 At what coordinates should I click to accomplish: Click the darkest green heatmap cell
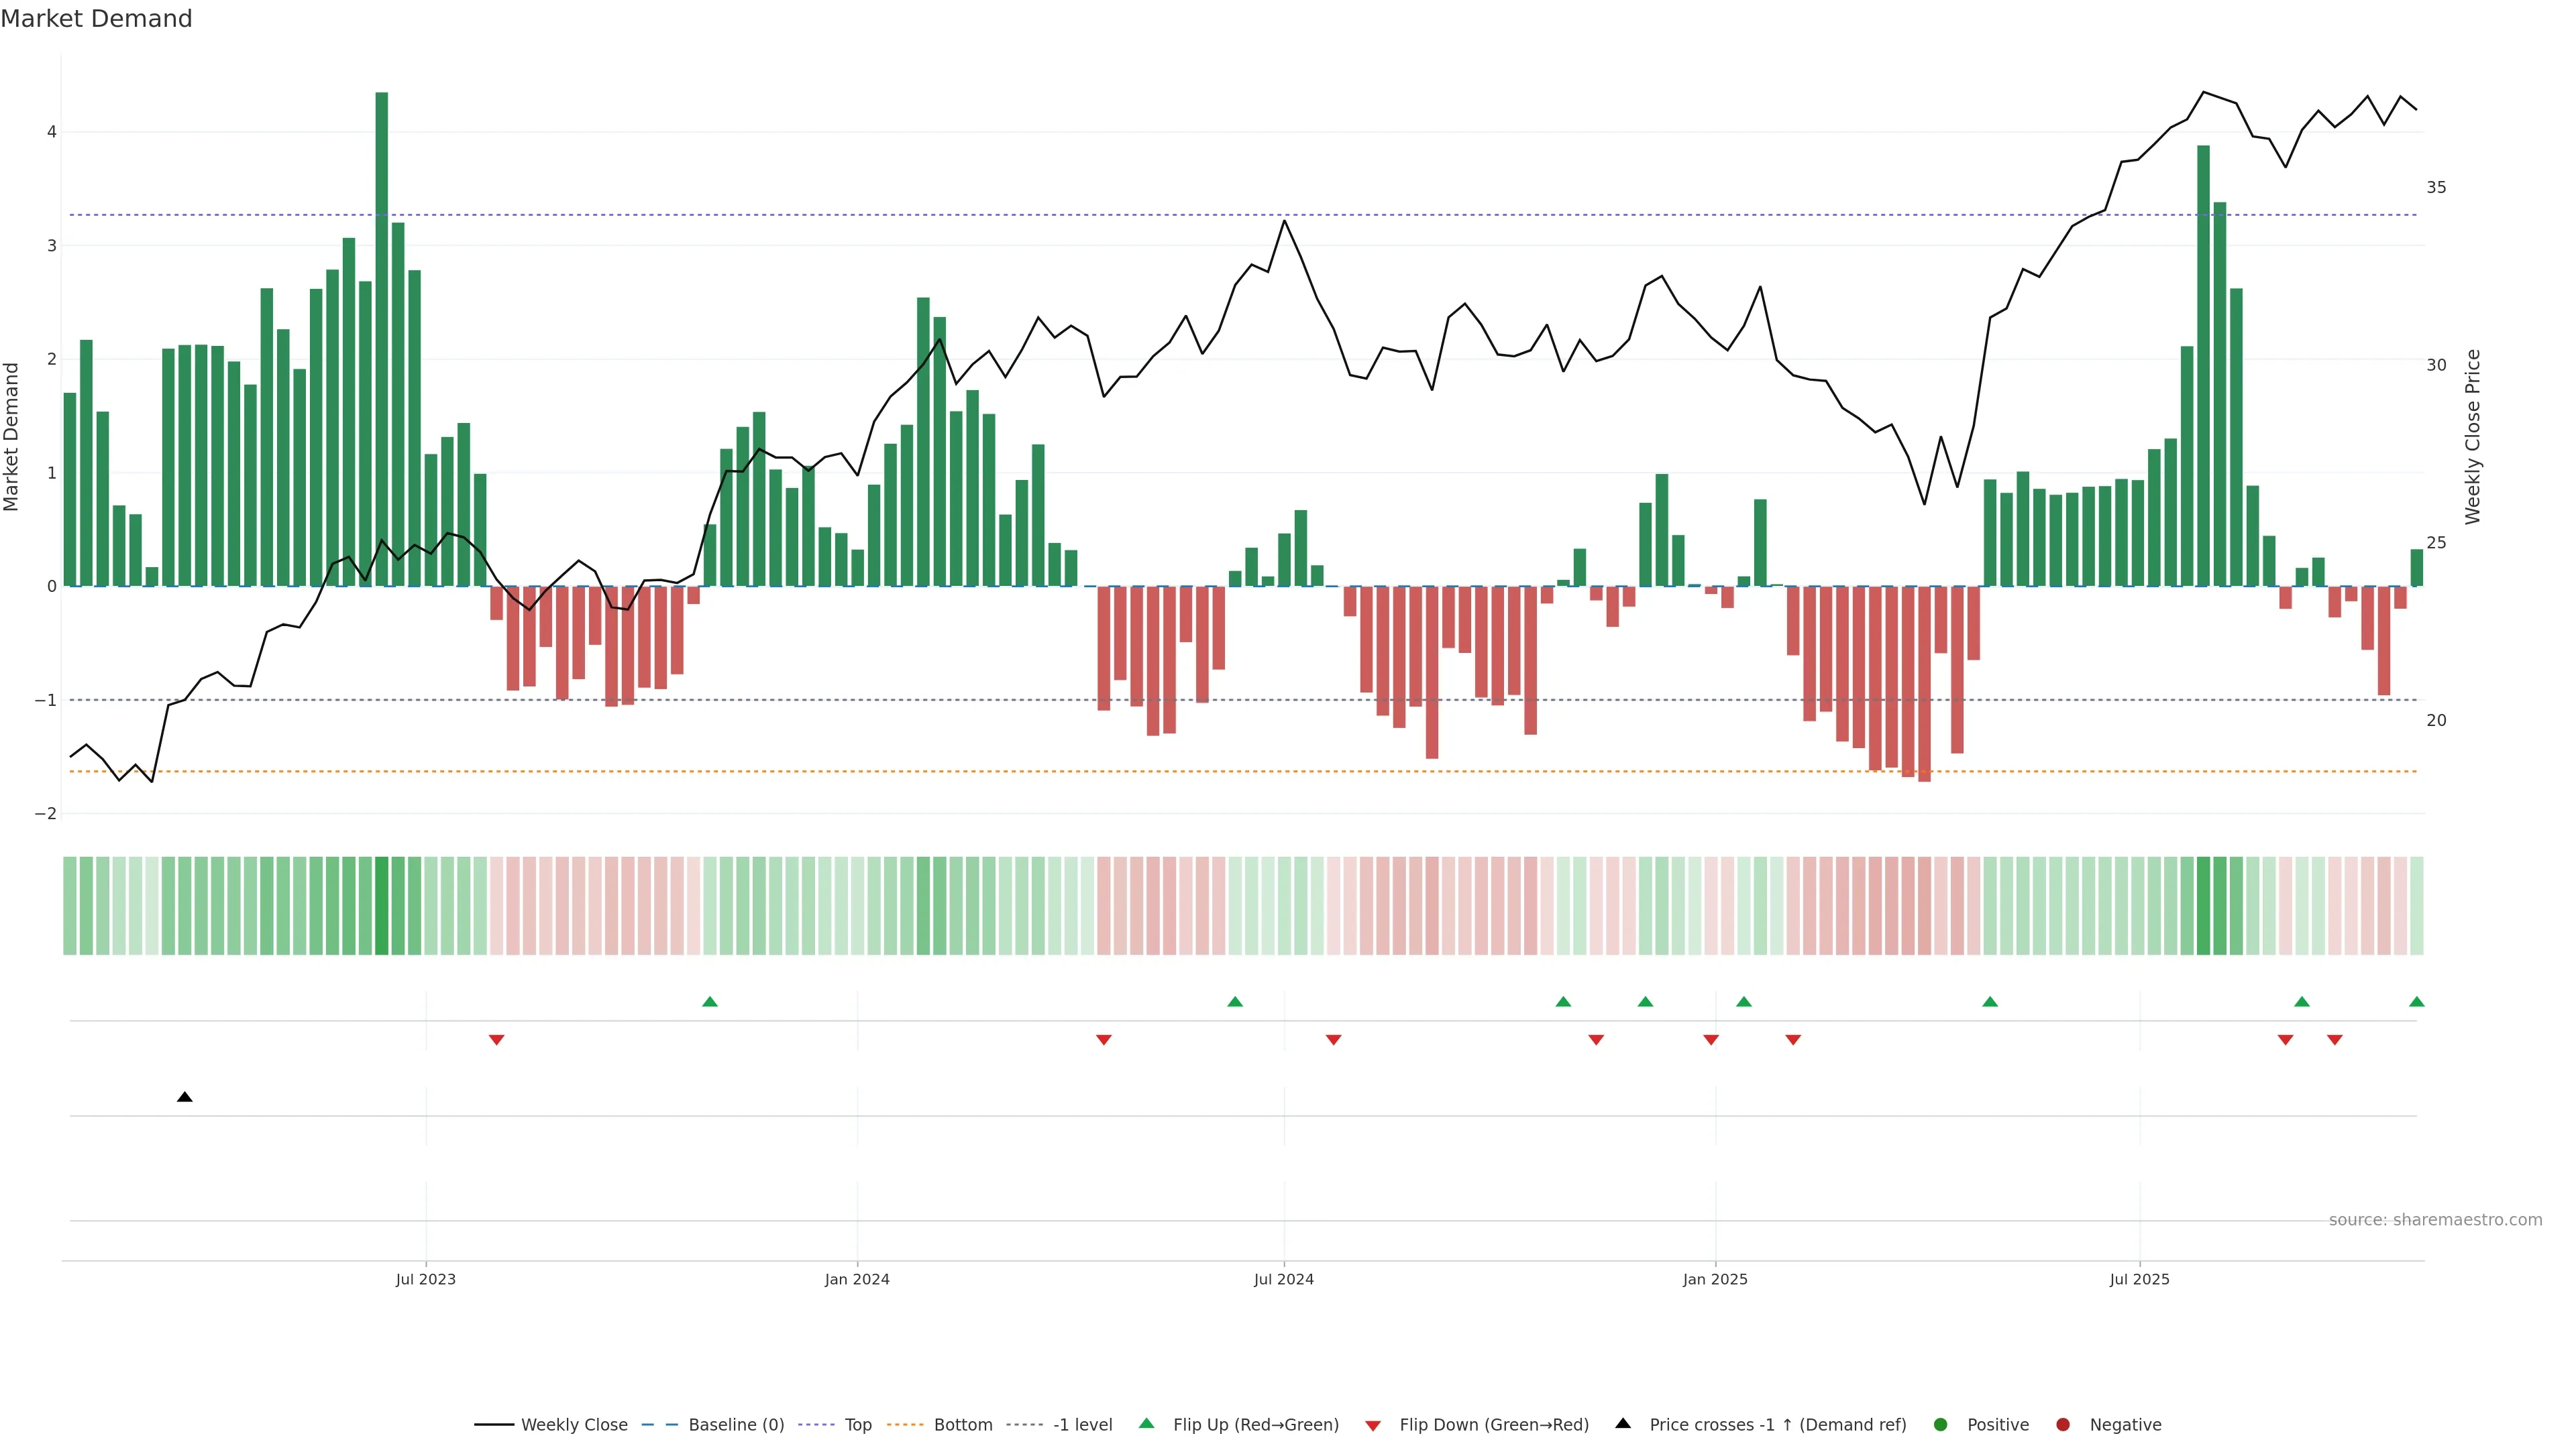point(382,906)
